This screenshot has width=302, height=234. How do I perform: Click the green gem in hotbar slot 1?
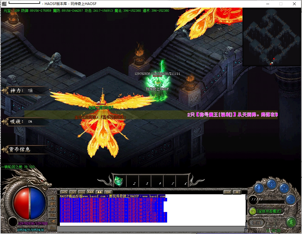tap(118, 181)
